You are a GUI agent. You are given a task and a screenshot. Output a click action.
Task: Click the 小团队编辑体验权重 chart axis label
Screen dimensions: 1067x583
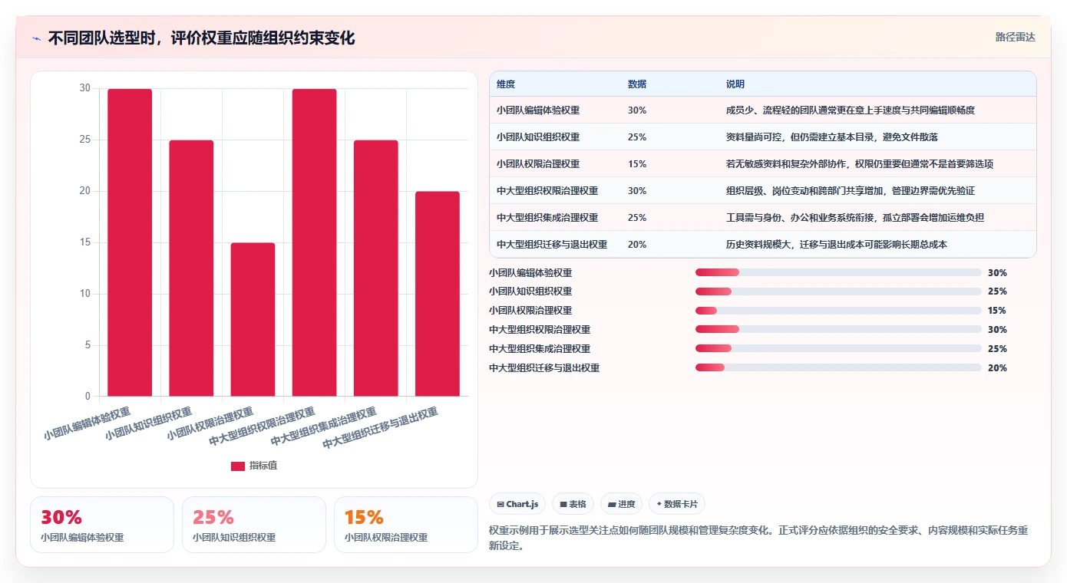pyautogui.click(x=87, y=423)
